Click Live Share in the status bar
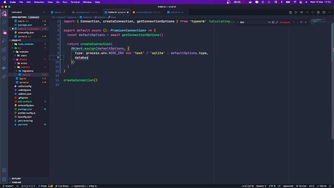 (62, 186)
